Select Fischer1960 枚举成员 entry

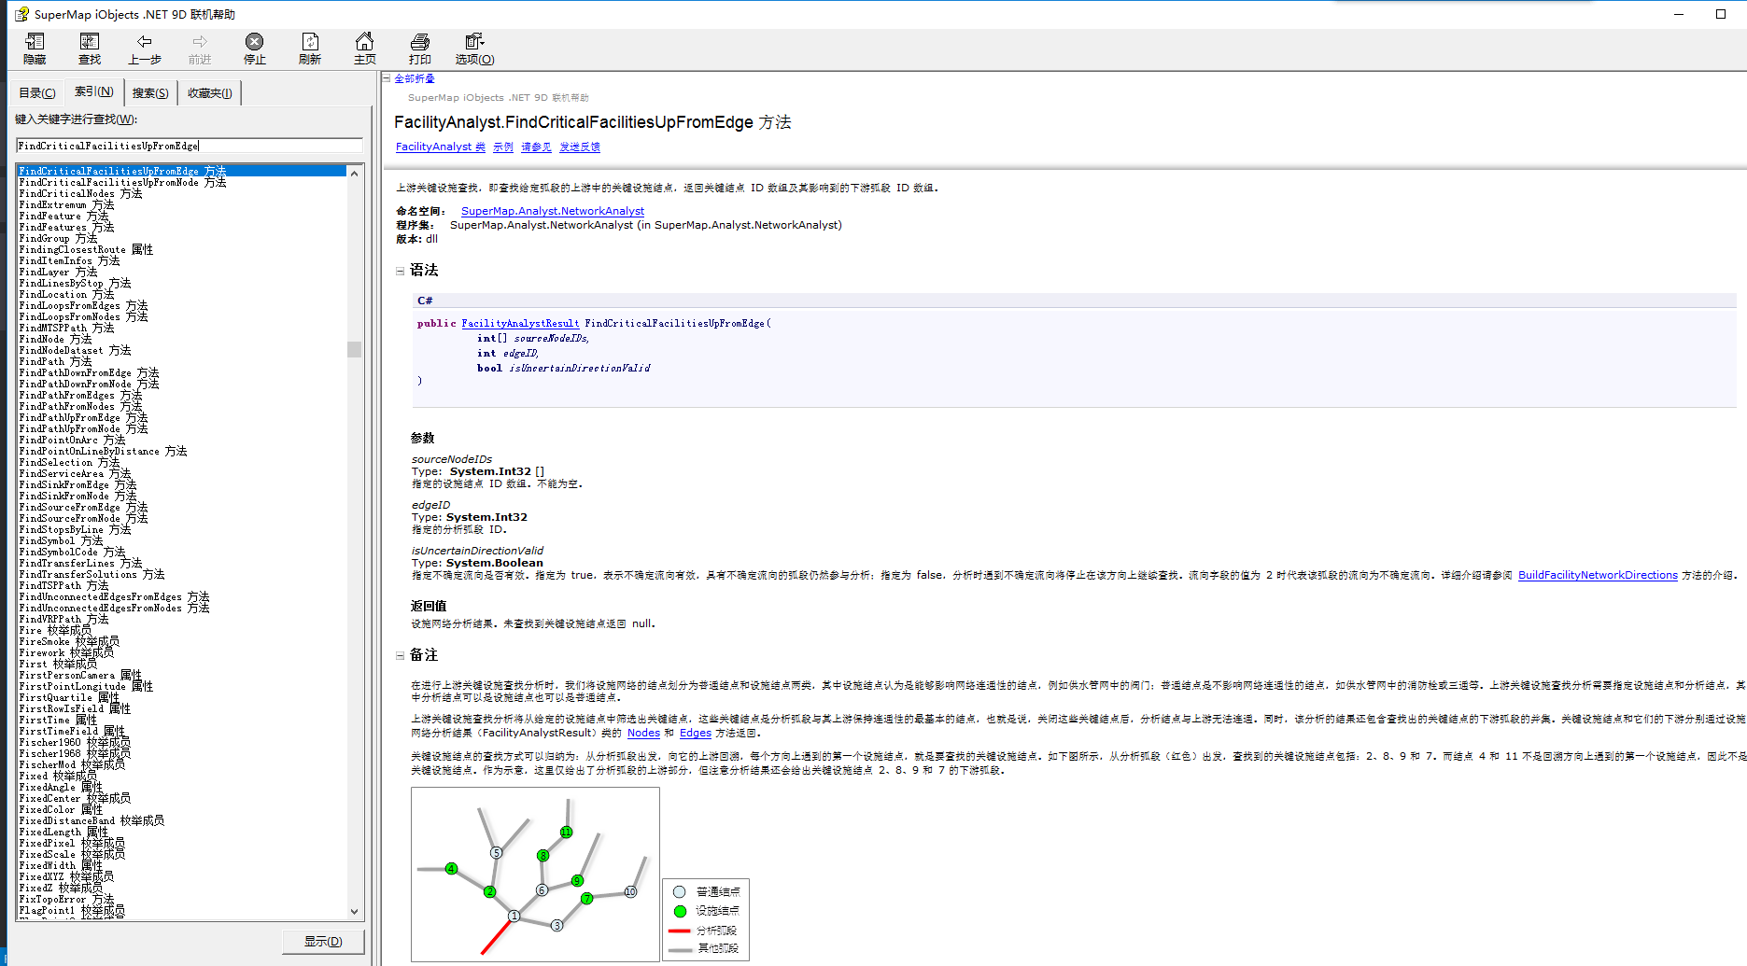click(75, 742)
